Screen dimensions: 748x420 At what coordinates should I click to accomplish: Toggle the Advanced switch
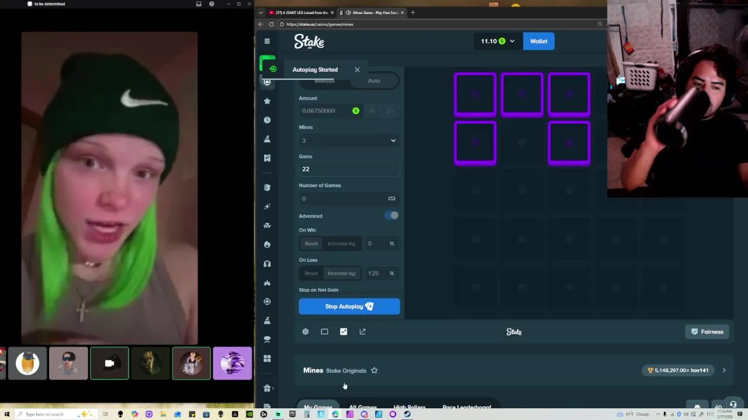tap(392, 216)
